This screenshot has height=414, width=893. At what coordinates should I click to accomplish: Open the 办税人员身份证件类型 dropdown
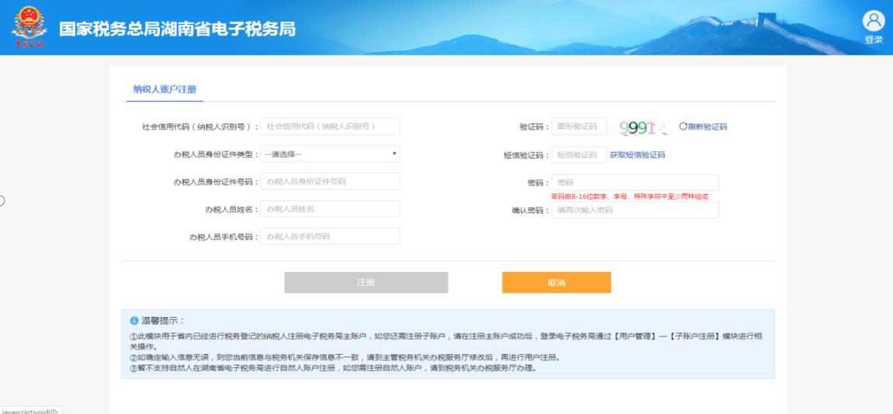pos(330,154)
